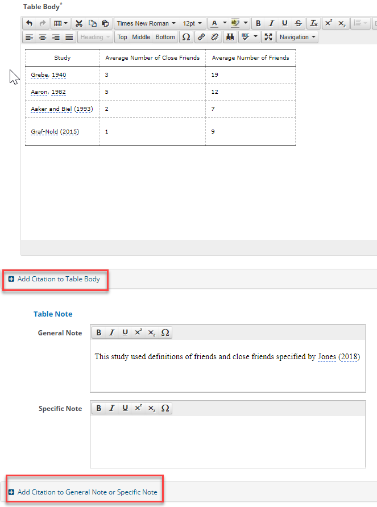Toggle underline in Specific Note toolbar
377x507 pixels.
[x=125, y=408]
